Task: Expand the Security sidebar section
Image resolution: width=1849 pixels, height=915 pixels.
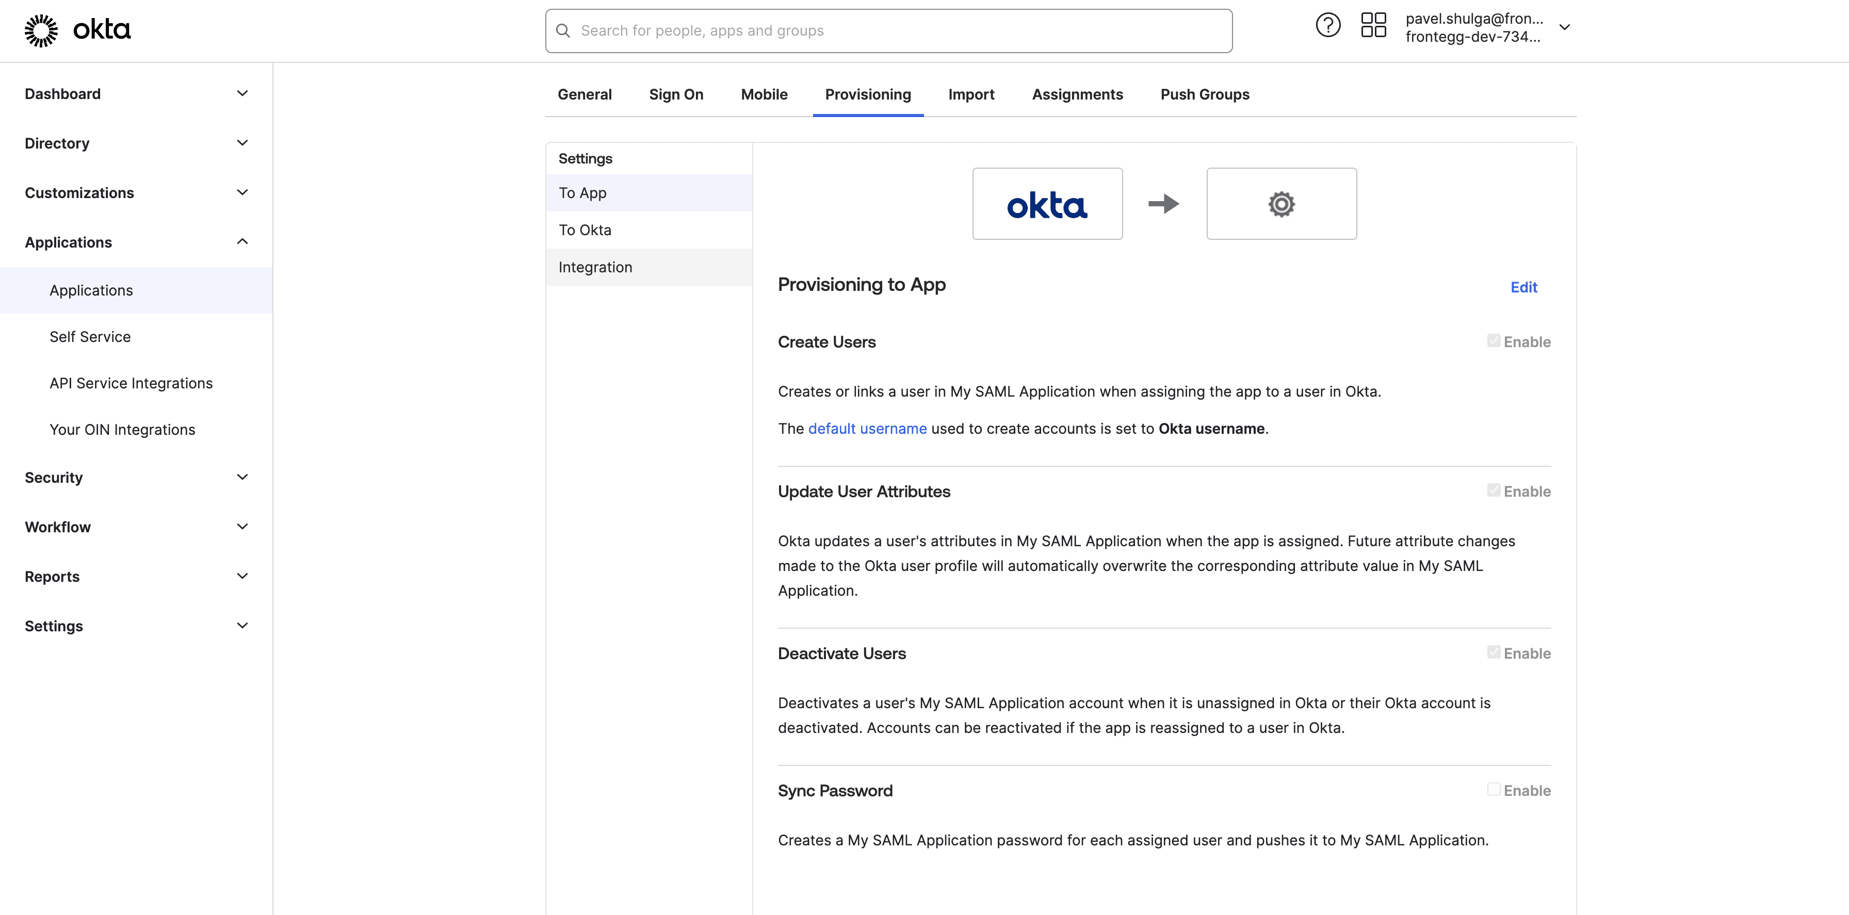Action: coord(136,478)
